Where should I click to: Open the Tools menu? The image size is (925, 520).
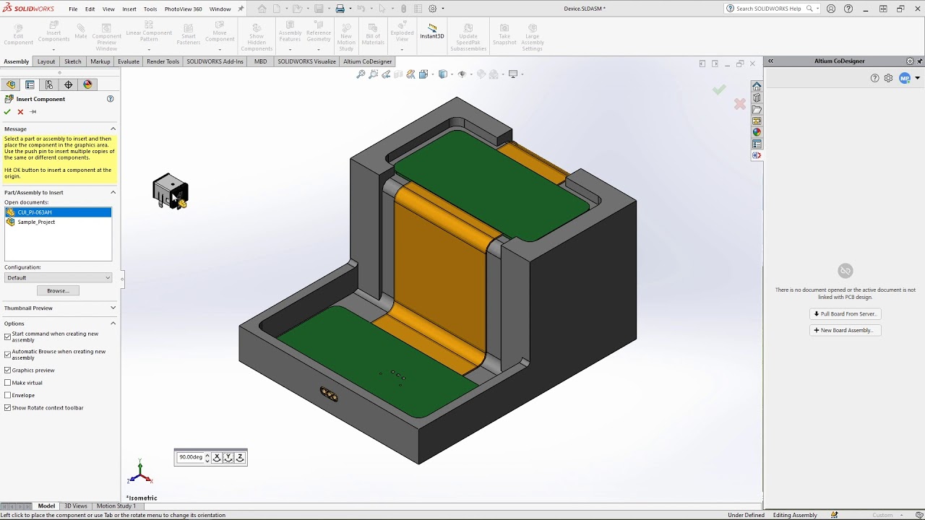pos(150,9)
